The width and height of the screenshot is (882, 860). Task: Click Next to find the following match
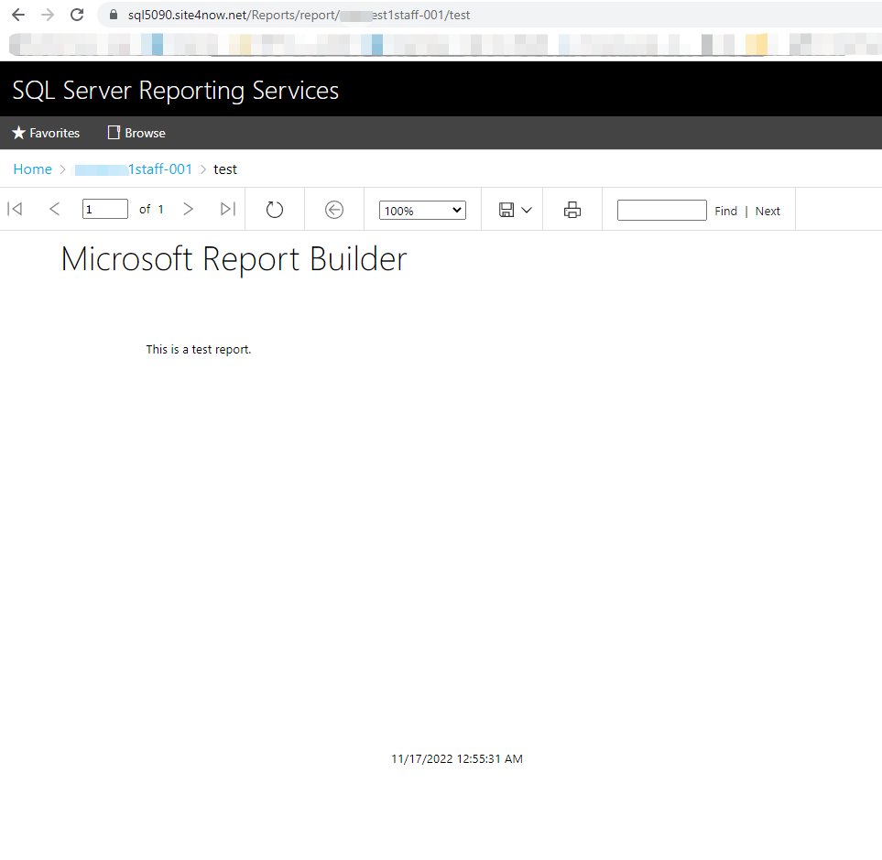pyautogui.click(x=768, y=211)
